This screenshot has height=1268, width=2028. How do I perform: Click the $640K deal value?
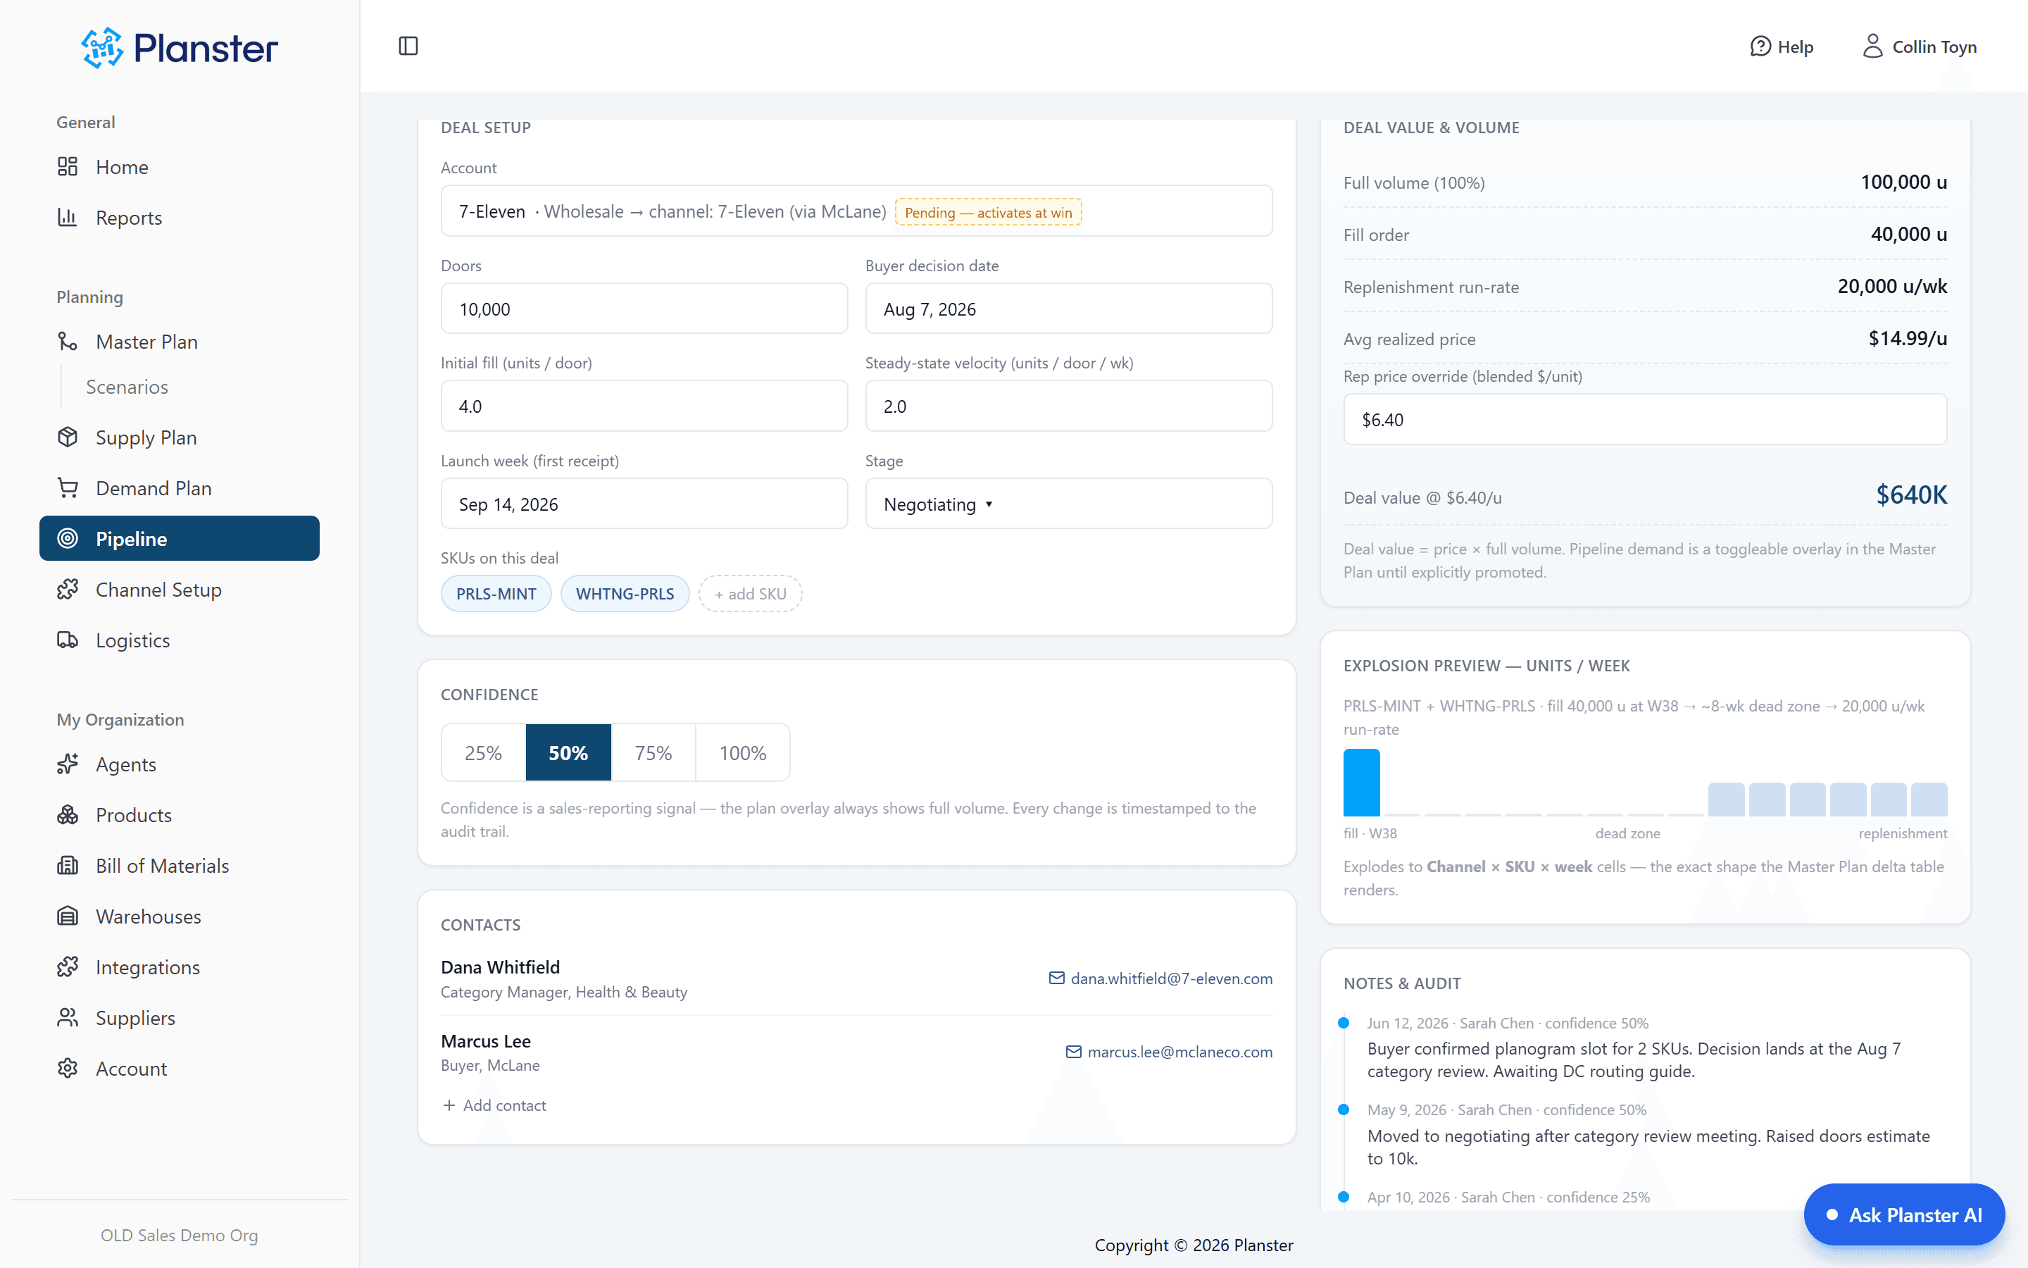[x=1910, y=495]
